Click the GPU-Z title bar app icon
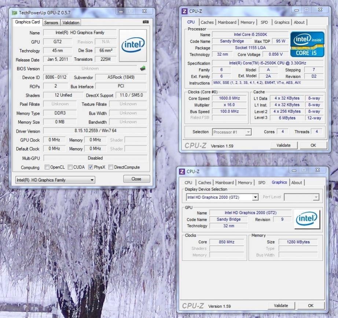 pos(14,13)
